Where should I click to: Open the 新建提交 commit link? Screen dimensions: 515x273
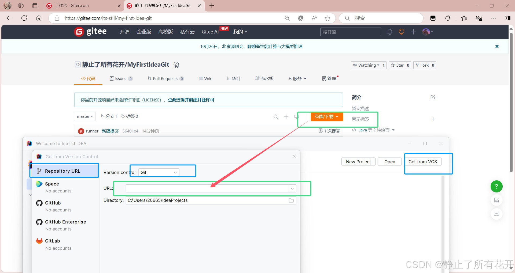point(110,131)
